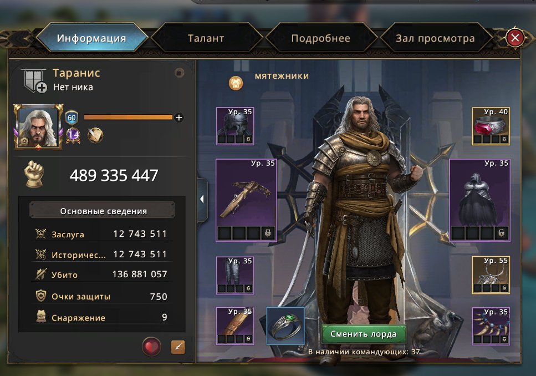The height and width of the screenshot is (376, 536).
Task: Select the armor cloak equipment slot
Action: (x=479, y=200)
